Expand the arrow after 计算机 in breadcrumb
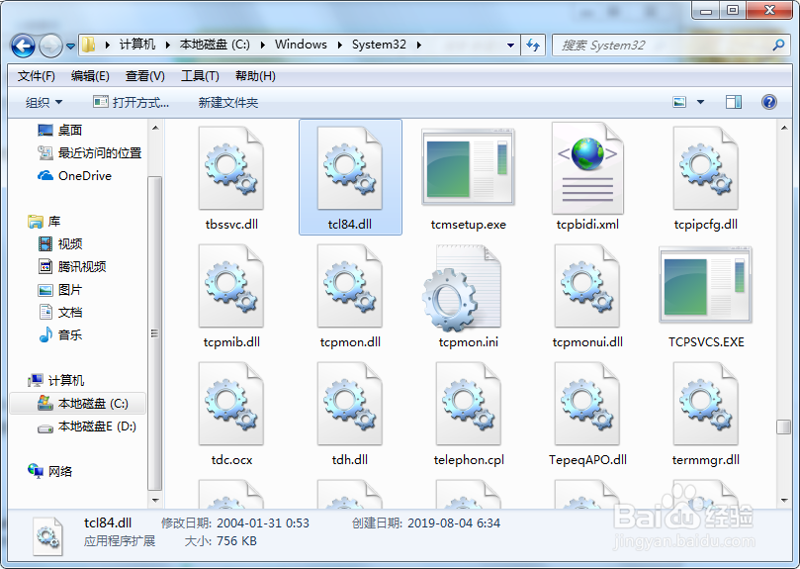Image resolution: width=800 pixels, height=569 pixels. pyautogui.click(x=167, y=45)
